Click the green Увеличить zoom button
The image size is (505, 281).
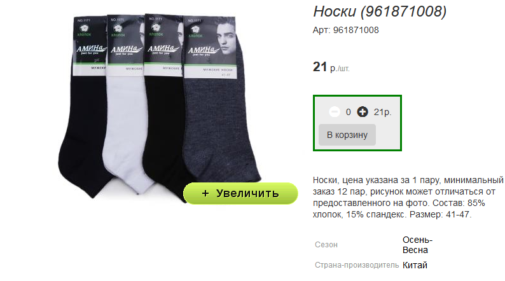click(240, 193)
